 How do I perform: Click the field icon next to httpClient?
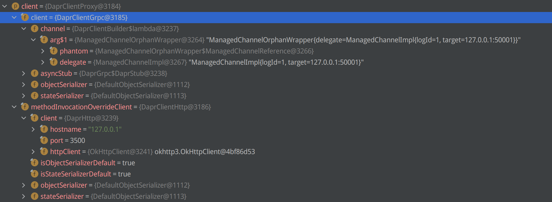click(44, 151)
